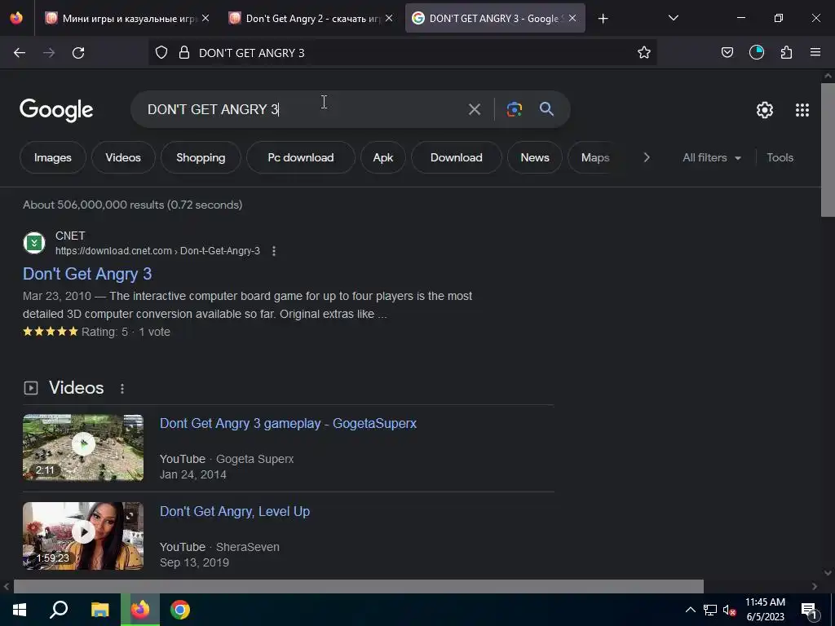Open the Pocket save icon
This screenshot has height=626, width=835.
727,53
